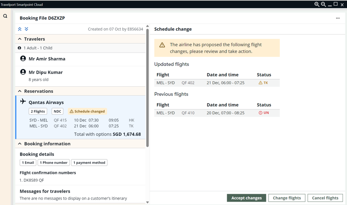The height and width of the screenshot is (205, 347).
Task: Collapse the Travelers section
Action: pyautogui.click(x=20, y=39)
